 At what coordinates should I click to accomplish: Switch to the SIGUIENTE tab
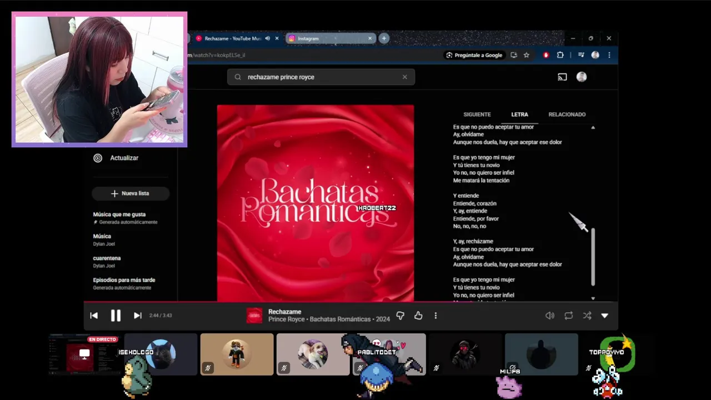(x=477, y=114)
